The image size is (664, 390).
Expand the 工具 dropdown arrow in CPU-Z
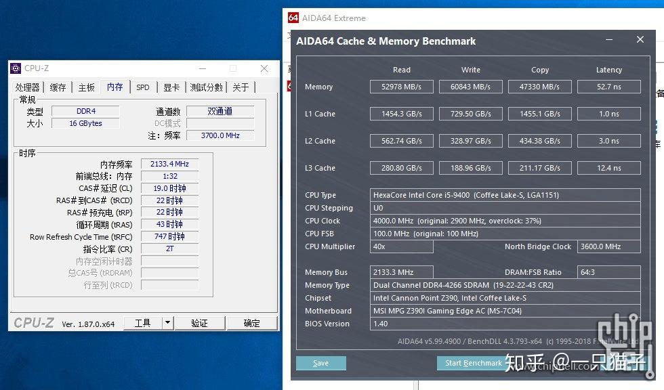(x=168, y=323)
